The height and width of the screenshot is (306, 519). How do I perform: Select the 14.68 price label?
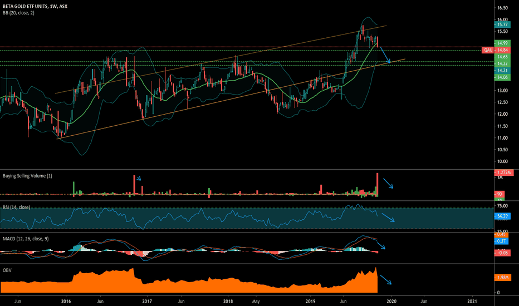pos(502,57)
